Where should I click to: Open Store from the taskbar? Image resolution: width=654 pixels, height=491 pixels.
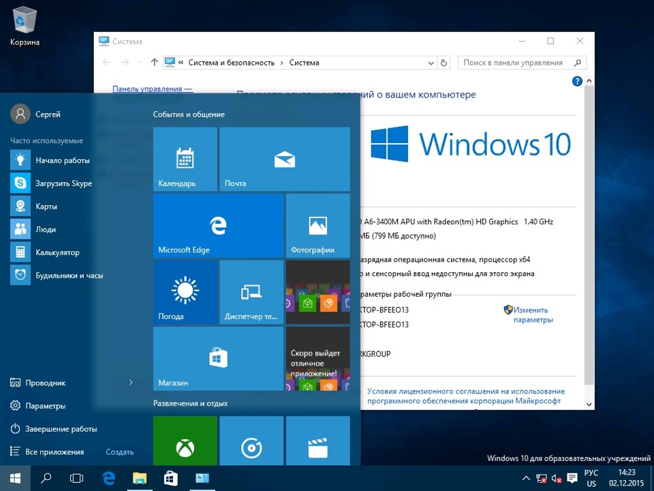click(170, 478)
